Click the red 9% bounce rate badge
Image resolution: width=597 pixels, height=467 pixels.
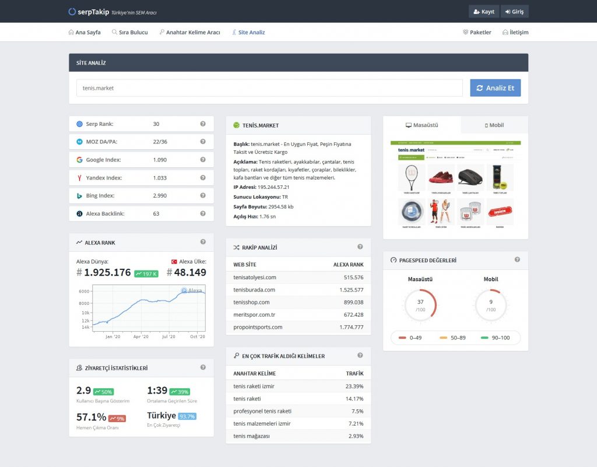pos(117,419)
